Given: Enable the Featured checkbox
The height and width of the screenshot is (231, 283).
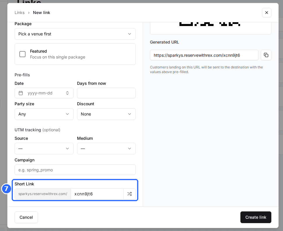Looking at the screenshot, I should tap(22, 54).
